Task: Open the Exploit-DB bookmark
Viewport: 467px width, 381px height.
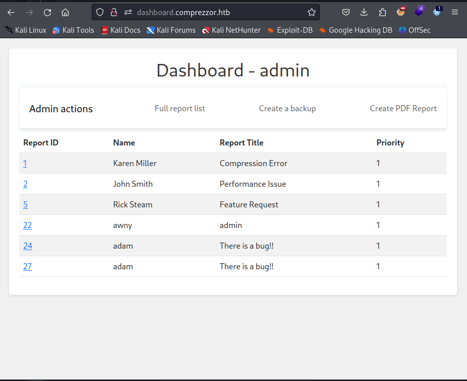Action: [x=290, y=30]
